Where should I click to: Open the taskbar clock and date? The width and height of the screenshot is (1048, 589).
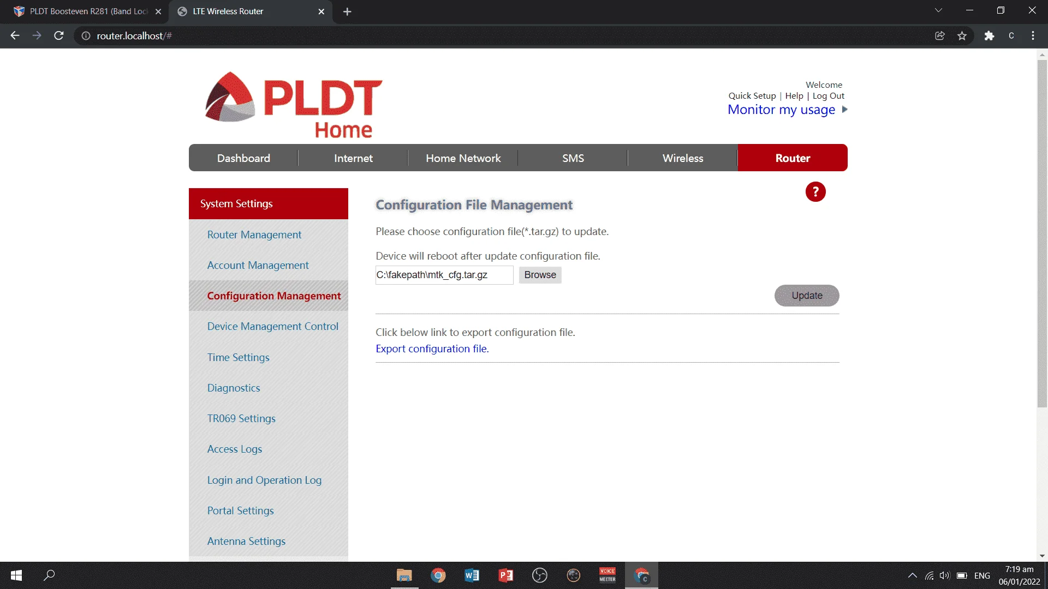1019,575
